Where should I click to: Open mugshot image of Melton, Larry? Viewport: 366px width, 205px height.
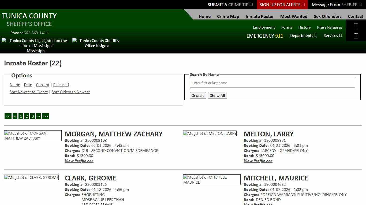pos(210,133)
